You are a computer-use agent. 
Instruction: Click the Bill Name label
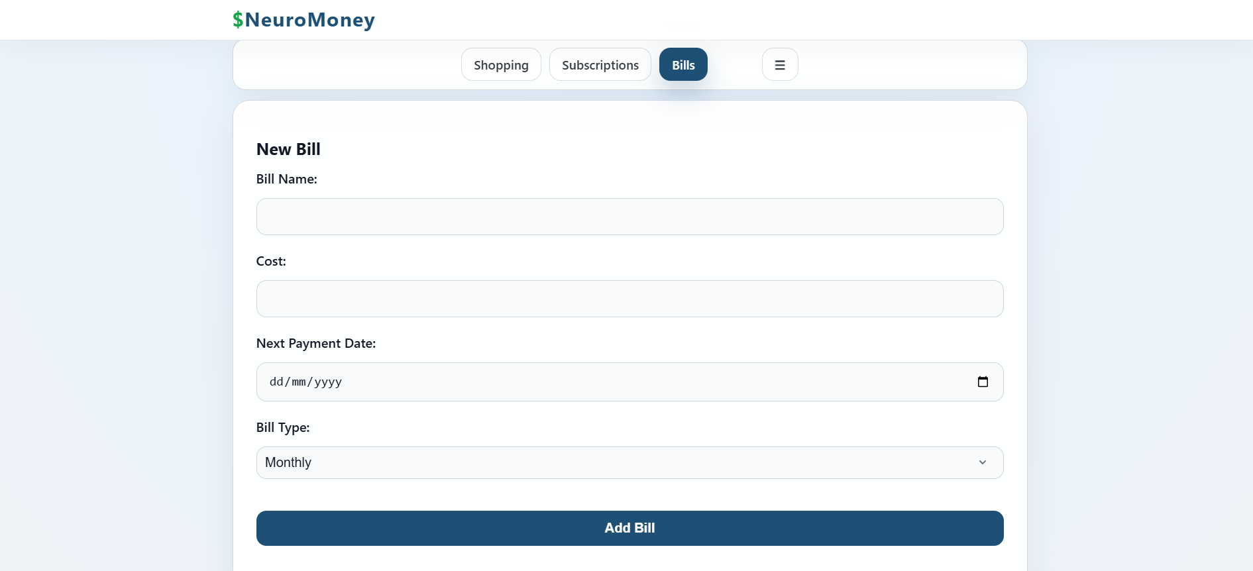pos(287,179)
